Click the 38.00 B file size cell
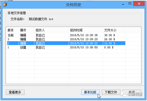Image resolution: width=147 pixels, height=101 pixels. pyautogui.click(x=109, y=35)
